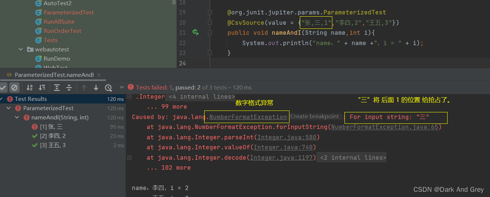Toggle Show Passed tests checkmark button
490x197 pixels.
(3, 88)
